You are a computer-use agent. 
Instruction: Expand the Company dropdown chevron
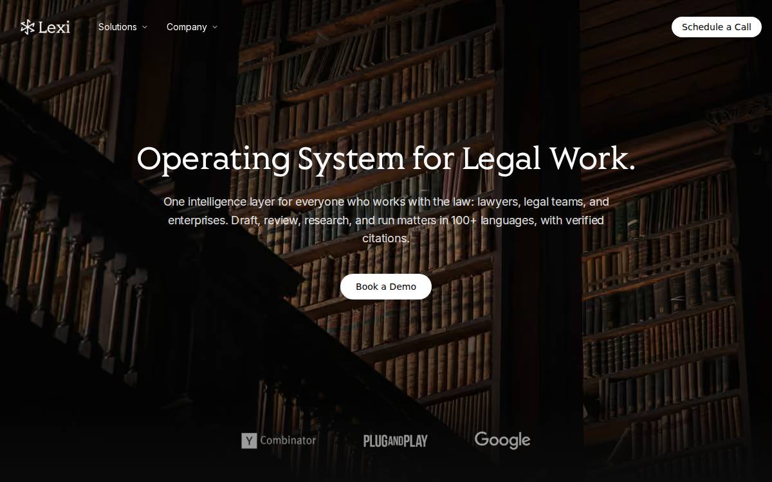215,27
